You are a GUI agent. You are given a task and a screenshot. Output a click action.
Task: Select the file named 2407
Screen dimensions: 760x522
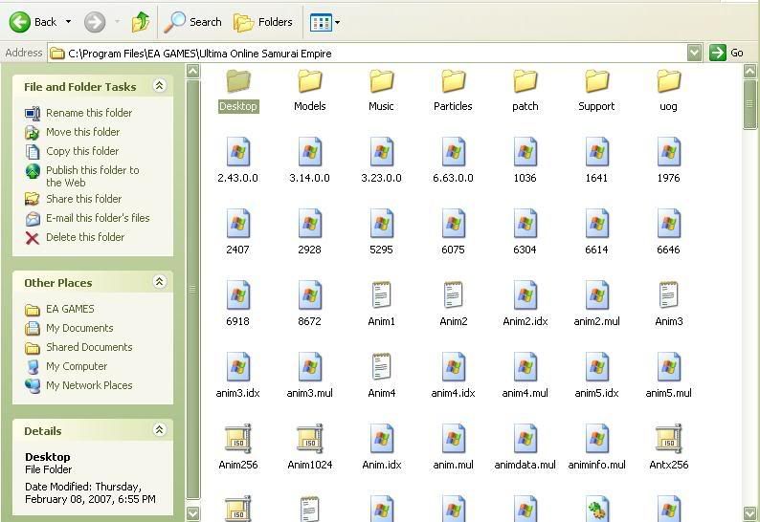[x=238, y=232]
